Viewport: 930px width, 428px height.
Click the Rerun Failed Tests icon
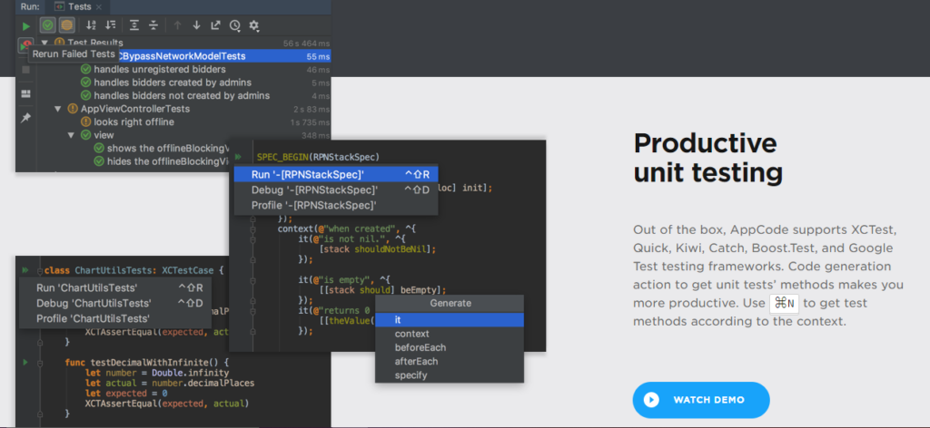(25, 45)
